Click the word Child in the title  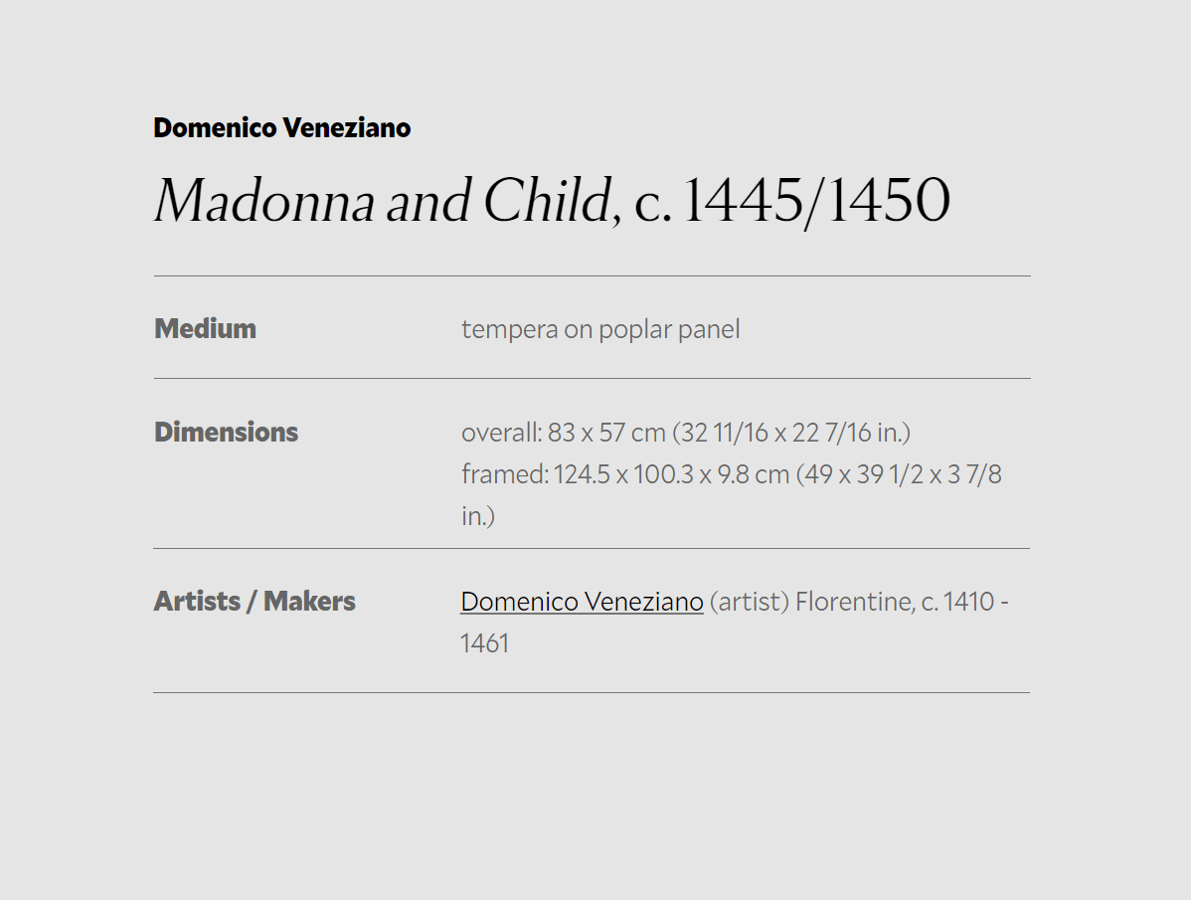[x=547, y=201]
